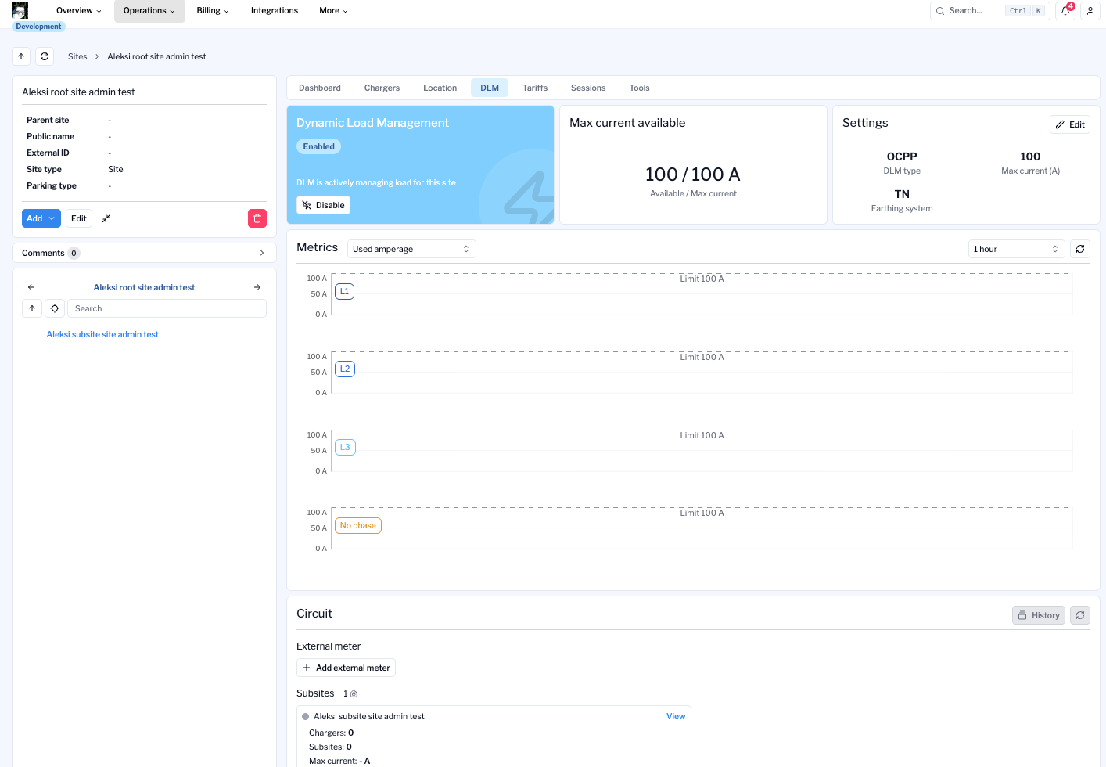Click the notifications bell icon
Screen dimensions: 1106x767
tap(1065, 11)
